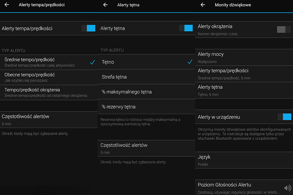Open the Język language setting
The height and width of the screenshot is (195, 293).
244,160
